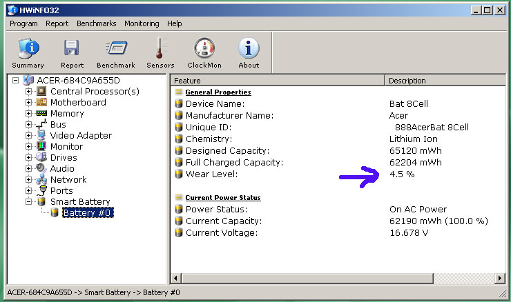The image size is (511, 302).
Task: Expand the Video Adapter node
Action: point(29,136)
